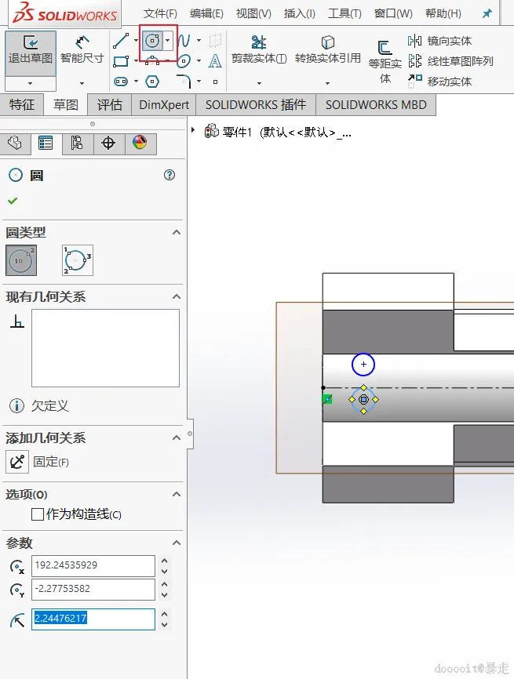Collapse the 参数 parameters section

click(177, 543)
